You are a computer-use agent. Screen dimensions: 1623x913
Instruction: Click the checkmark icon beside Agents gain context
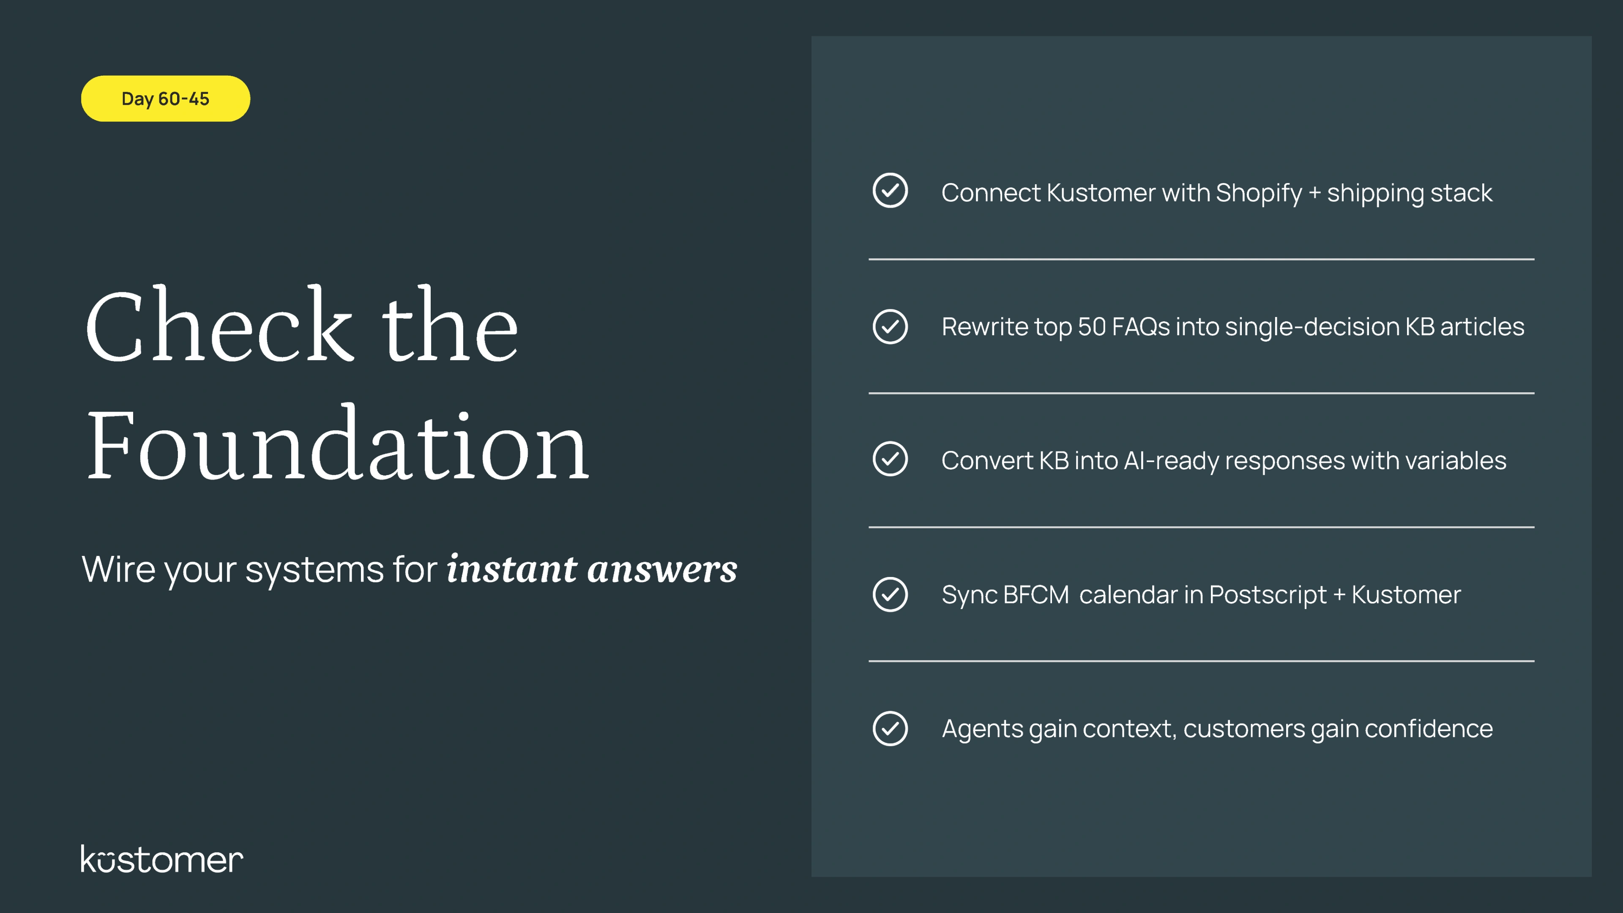[x=890, y=728]
